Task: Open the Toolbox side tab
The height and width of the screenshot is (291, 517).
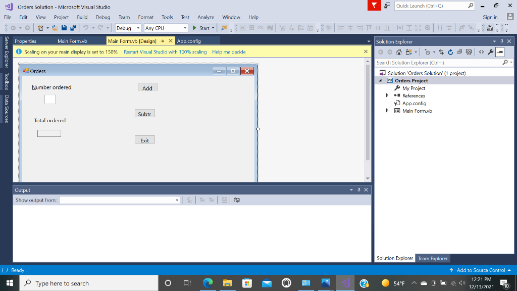Action: pos(6,82)
